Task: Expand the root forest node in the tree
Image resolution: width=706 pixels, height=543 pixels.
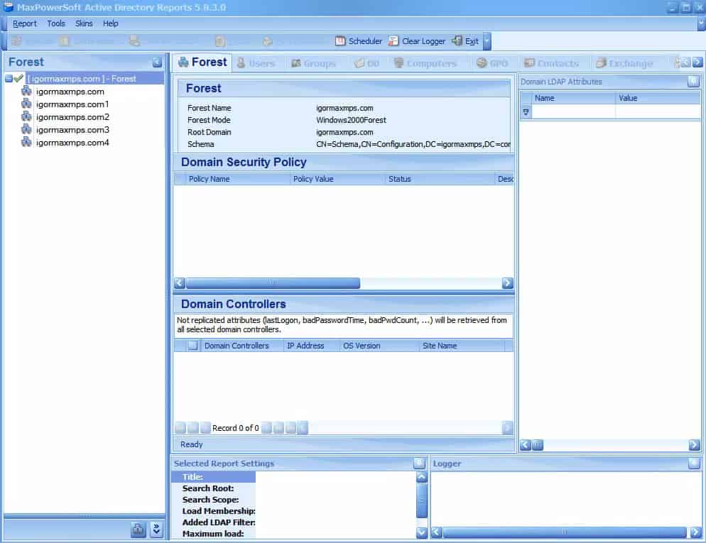Action: point(7,78)
